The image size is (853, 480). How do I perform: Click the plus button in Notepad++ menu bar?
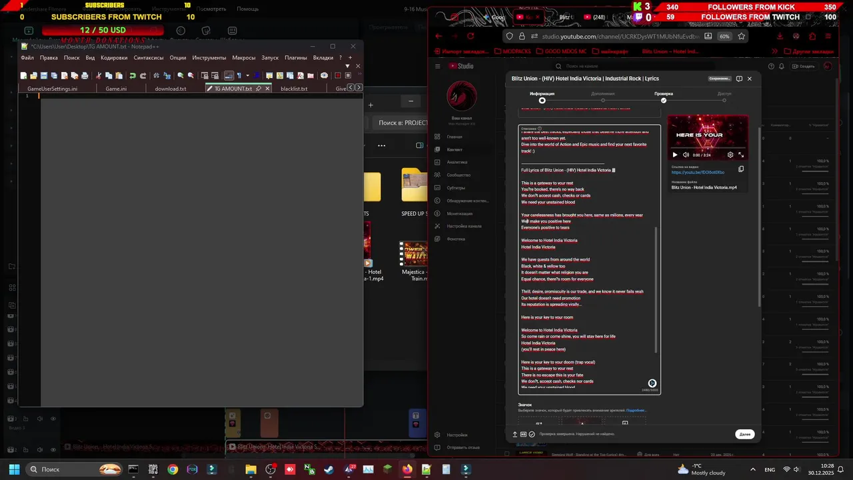coord(350,58)
